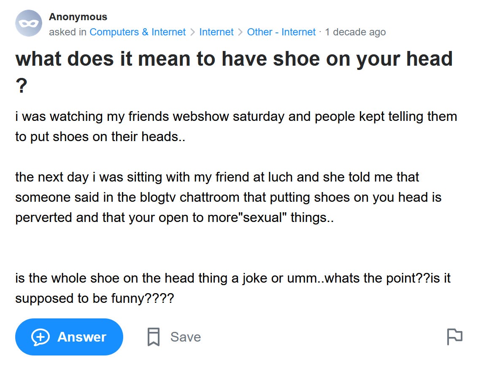481x366 pixels.
Task: Click the paragraph asking if it's funny
Action: coord(232,289)
